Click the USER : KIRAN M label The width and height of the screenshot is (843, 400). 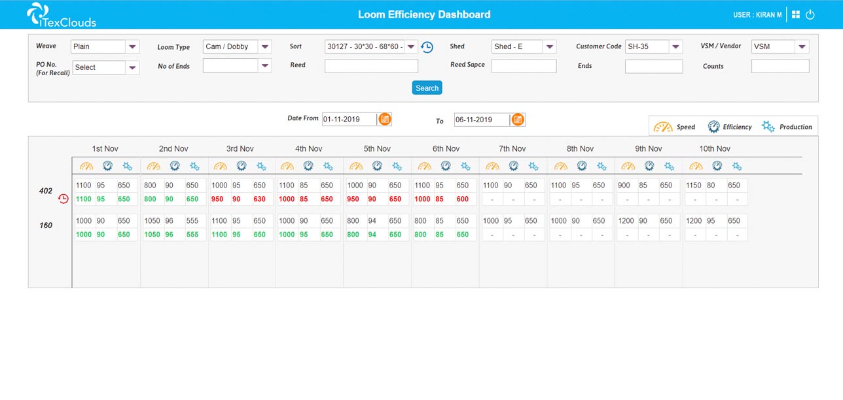pos(757,15)
